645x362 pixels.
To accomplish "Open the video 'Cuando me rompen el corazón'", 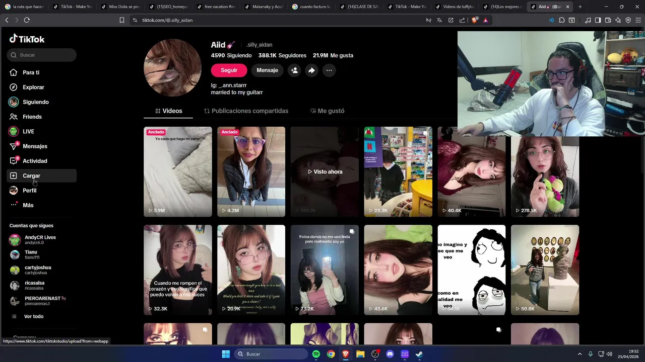I will [x=178, y=270].
